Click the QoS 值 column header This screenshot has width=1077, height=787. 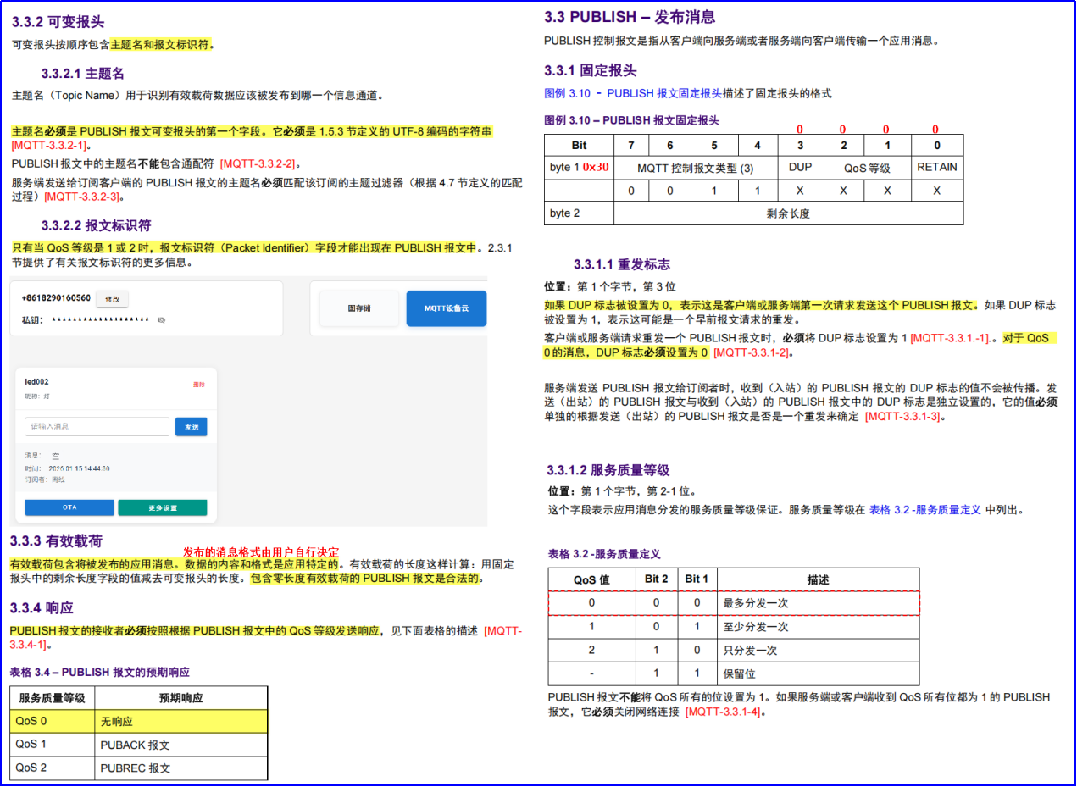tap(591, 579)
